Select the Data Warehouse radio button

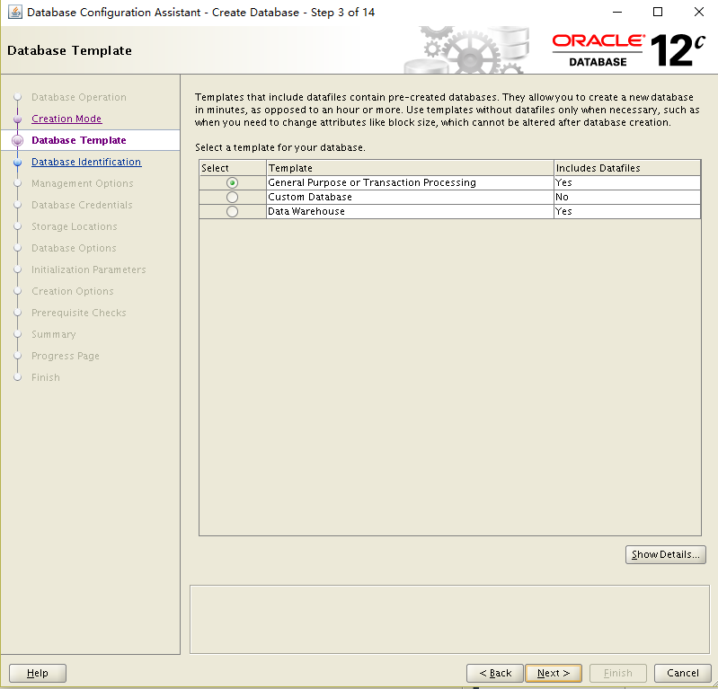click(232, 211)
